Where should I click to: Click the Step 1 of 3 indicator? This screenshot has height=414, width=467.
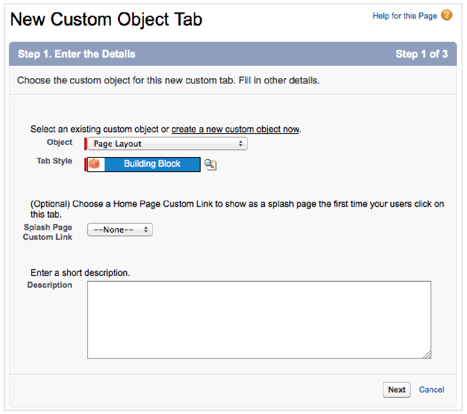point(422,54)
